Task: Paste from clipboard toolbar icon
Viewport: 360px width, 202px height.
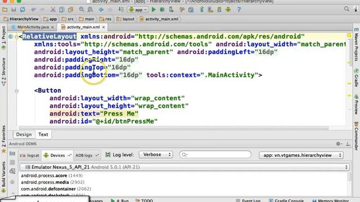Action: click(x=70, y=10)
